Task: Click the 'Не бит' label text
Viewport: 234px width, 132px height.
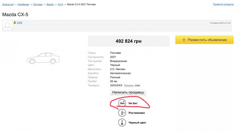Action: point(133,103)
